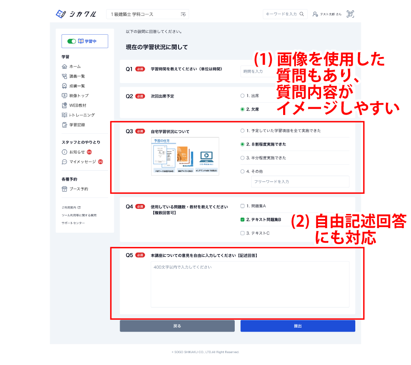This screenshot has width=411, height=365.
Task: Click the シカクル logo
Action: tap(76, 14)
